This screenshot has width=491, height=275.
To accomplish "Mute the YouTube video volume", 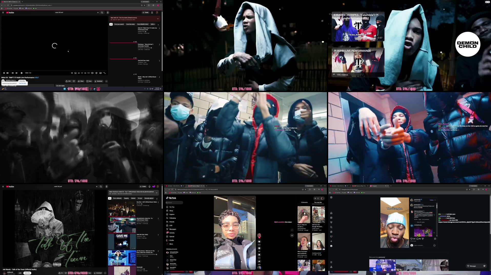I will click(x=22, y=73).
